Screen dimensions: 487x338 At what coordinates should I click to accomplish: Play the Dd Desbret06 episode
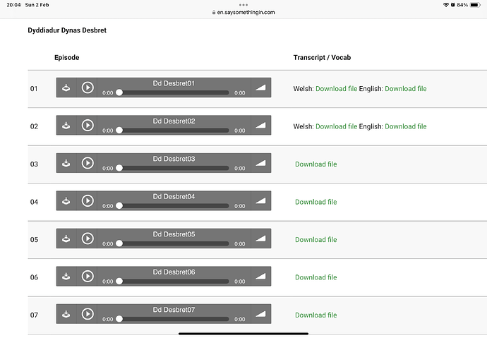coord(88,276)
